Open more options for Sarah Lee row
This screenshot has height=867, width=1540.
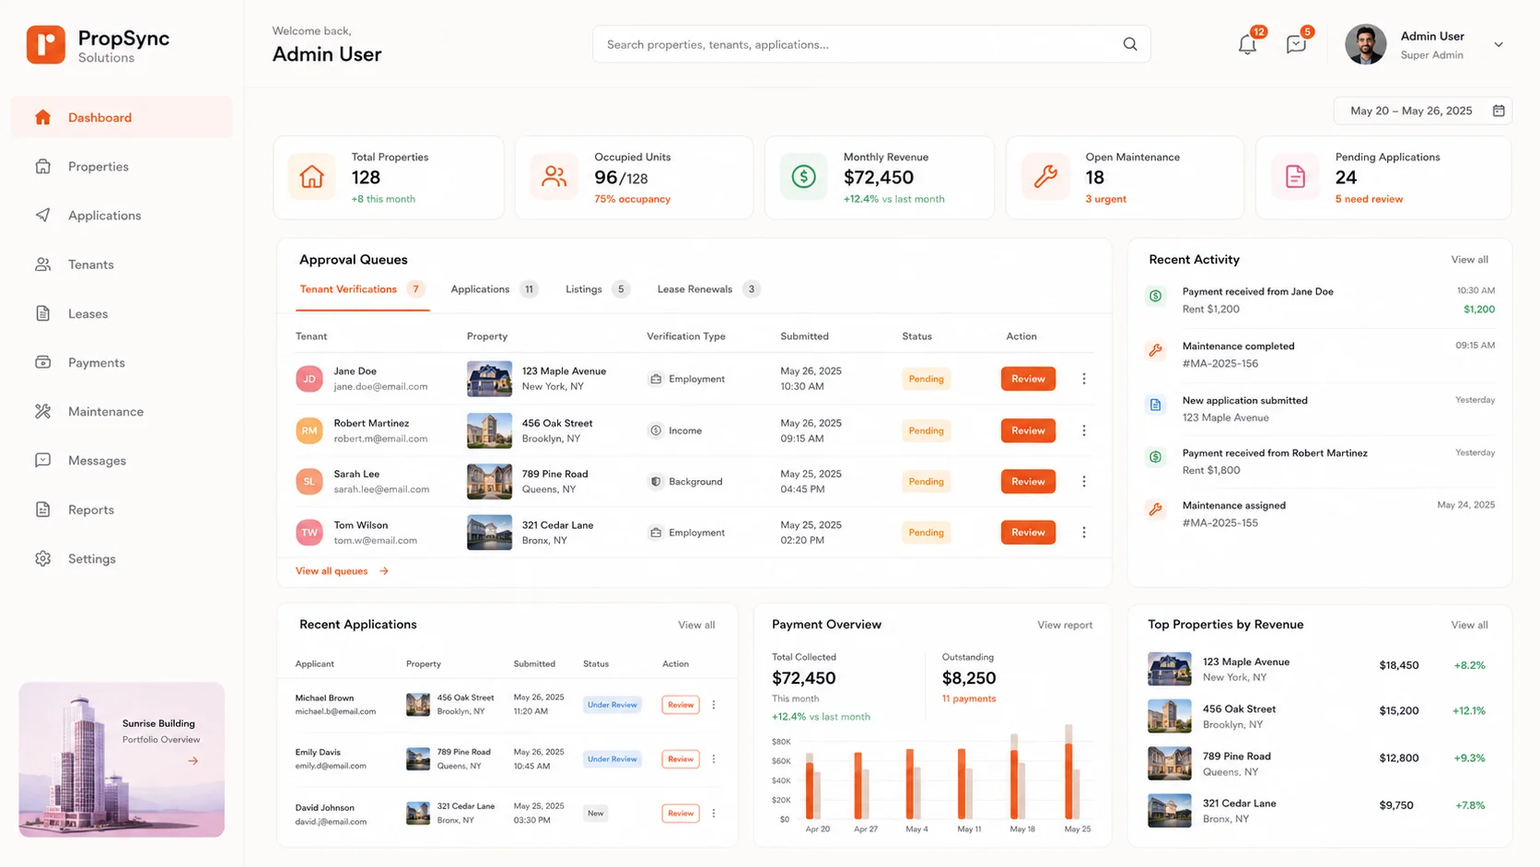click(1084, 481)
